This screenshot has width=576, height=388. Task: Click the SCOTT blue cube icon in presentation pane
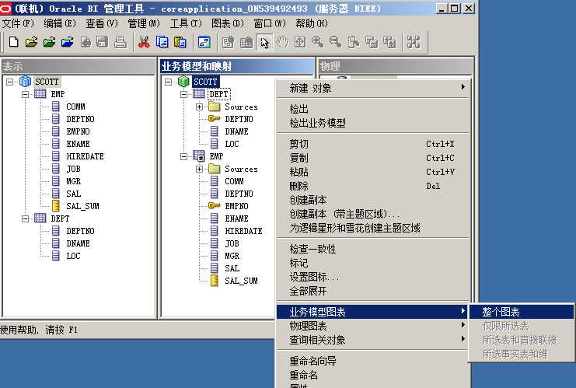[x=25, y=81]
